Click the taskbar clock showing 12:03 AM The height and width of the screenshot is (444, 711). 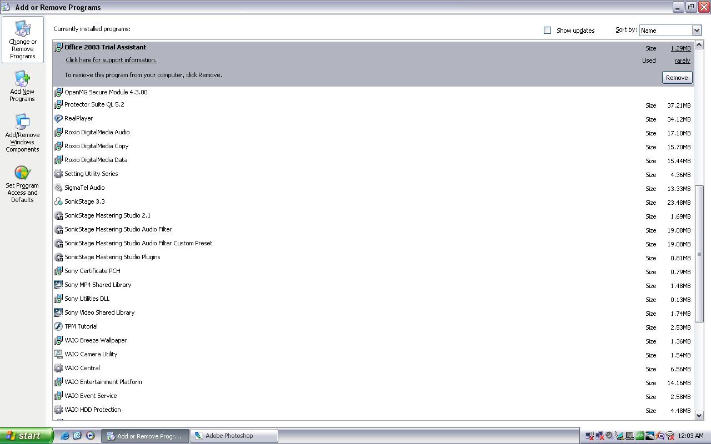(692, 436)
